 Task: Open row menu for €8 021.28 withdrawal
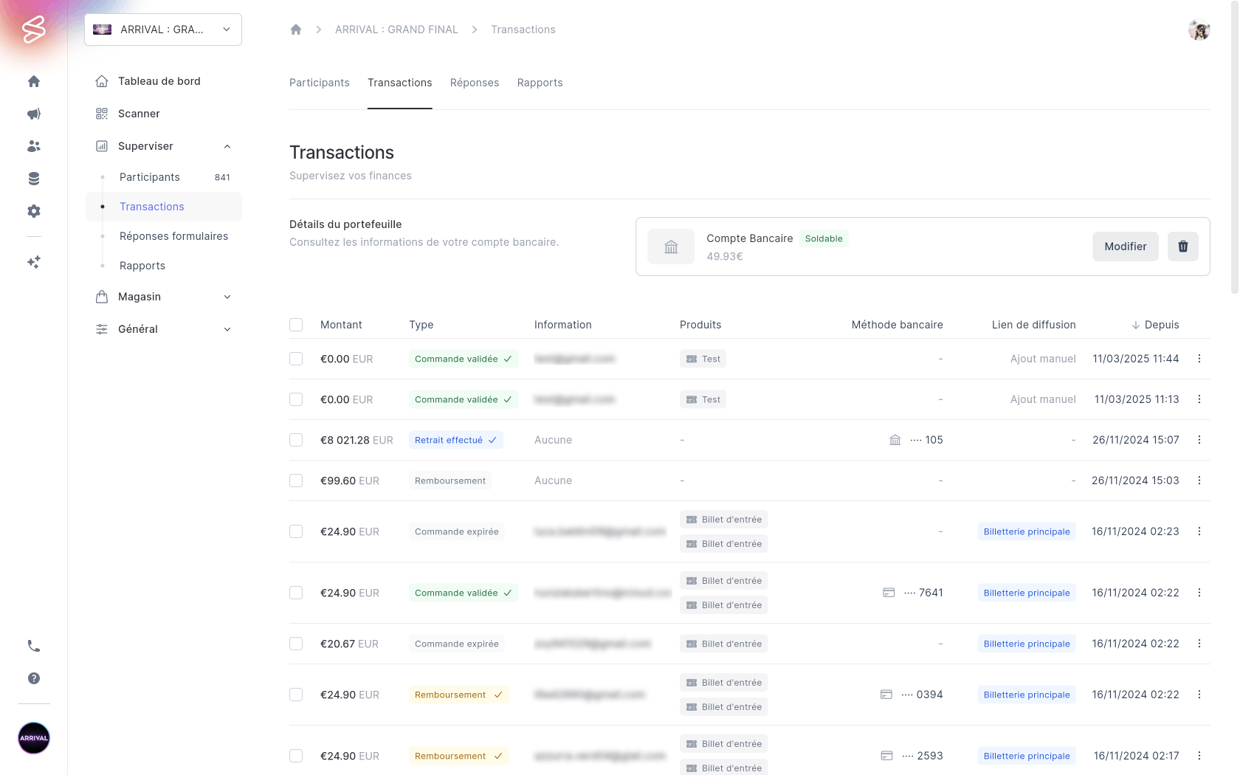(1199, 440)
